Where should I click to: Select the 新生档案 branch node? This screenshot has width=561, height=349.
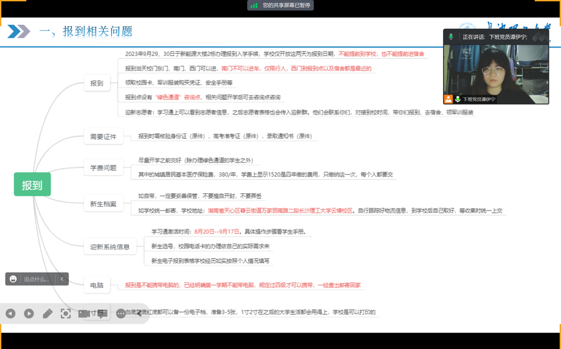(x=103, y=204)
